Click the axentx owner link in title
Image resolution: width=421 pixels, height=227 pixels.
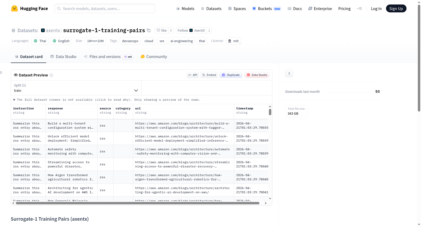tap(53, 30)
